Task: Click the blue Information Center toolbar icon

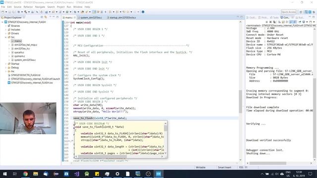Action: point(143,12)
